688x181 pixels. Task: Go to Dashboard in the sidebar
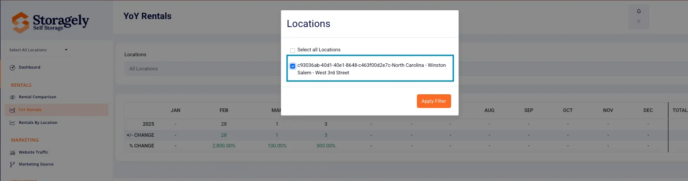pos(29,67)
